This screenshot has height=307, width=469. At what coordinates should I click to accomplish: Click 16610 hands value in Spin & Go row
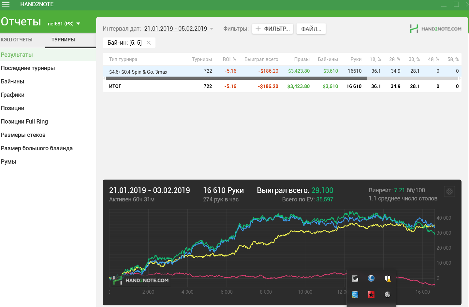pyautogui.click(x=355, y=71)
